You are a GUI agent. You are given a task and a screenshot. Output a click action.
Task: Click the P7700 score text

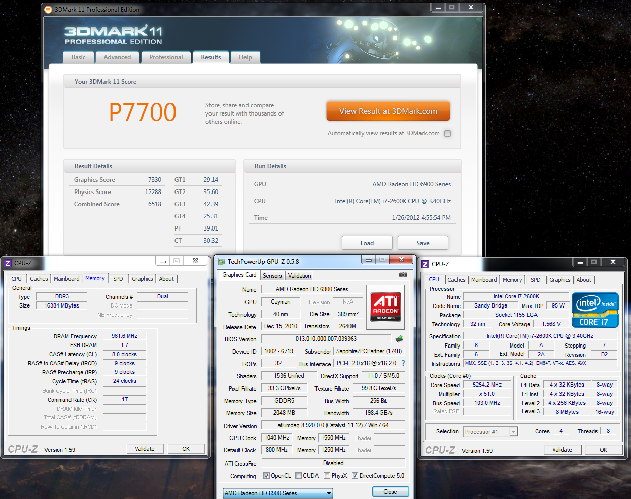(143, 112)
